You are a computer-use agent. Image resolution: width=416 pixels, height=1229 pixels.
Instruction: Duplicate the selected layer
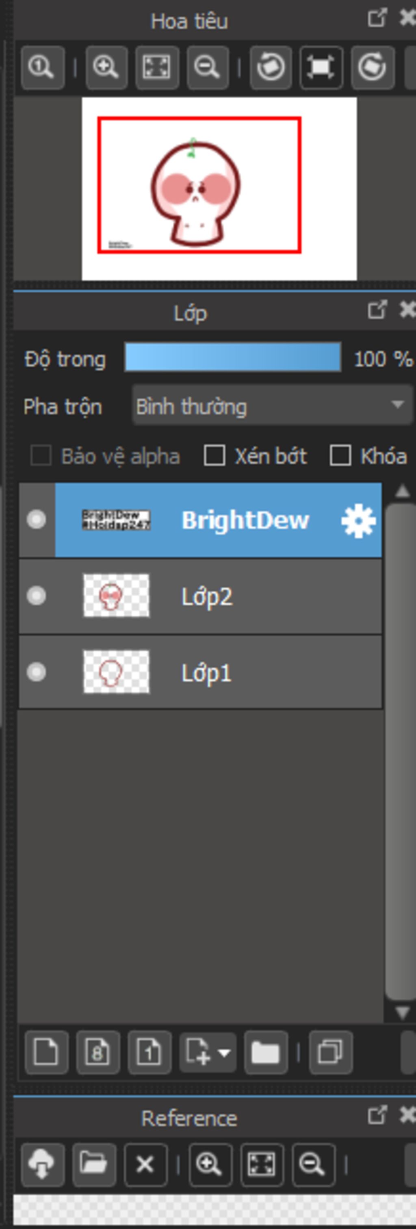click(x=330, y=1051)
